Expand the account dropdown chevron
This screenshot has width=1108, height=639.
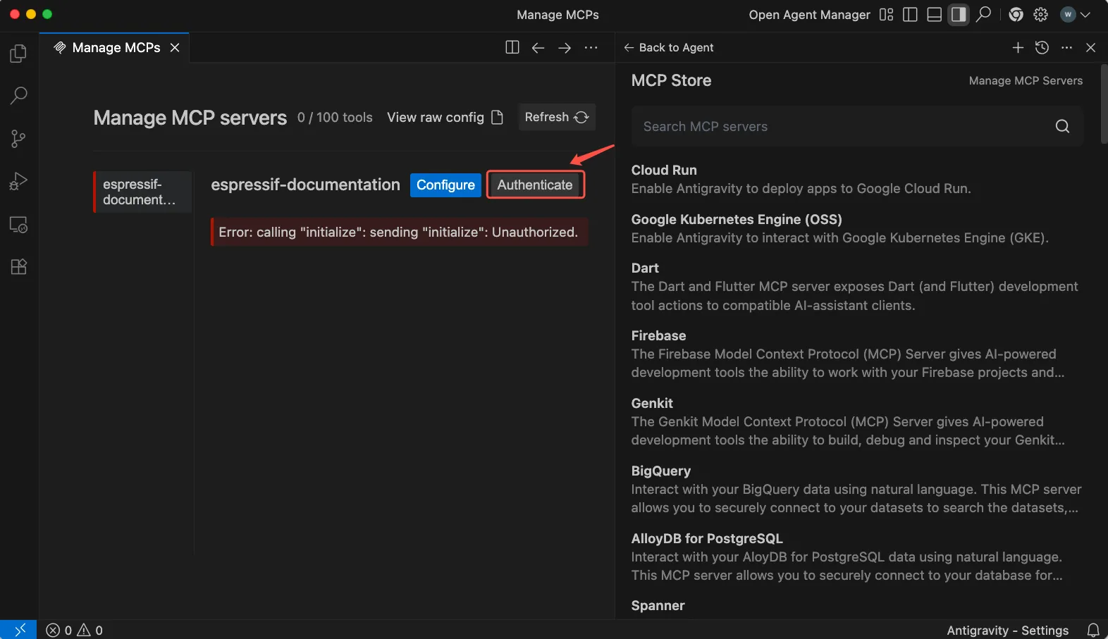pyautogui.click(x=1085, y=15)
